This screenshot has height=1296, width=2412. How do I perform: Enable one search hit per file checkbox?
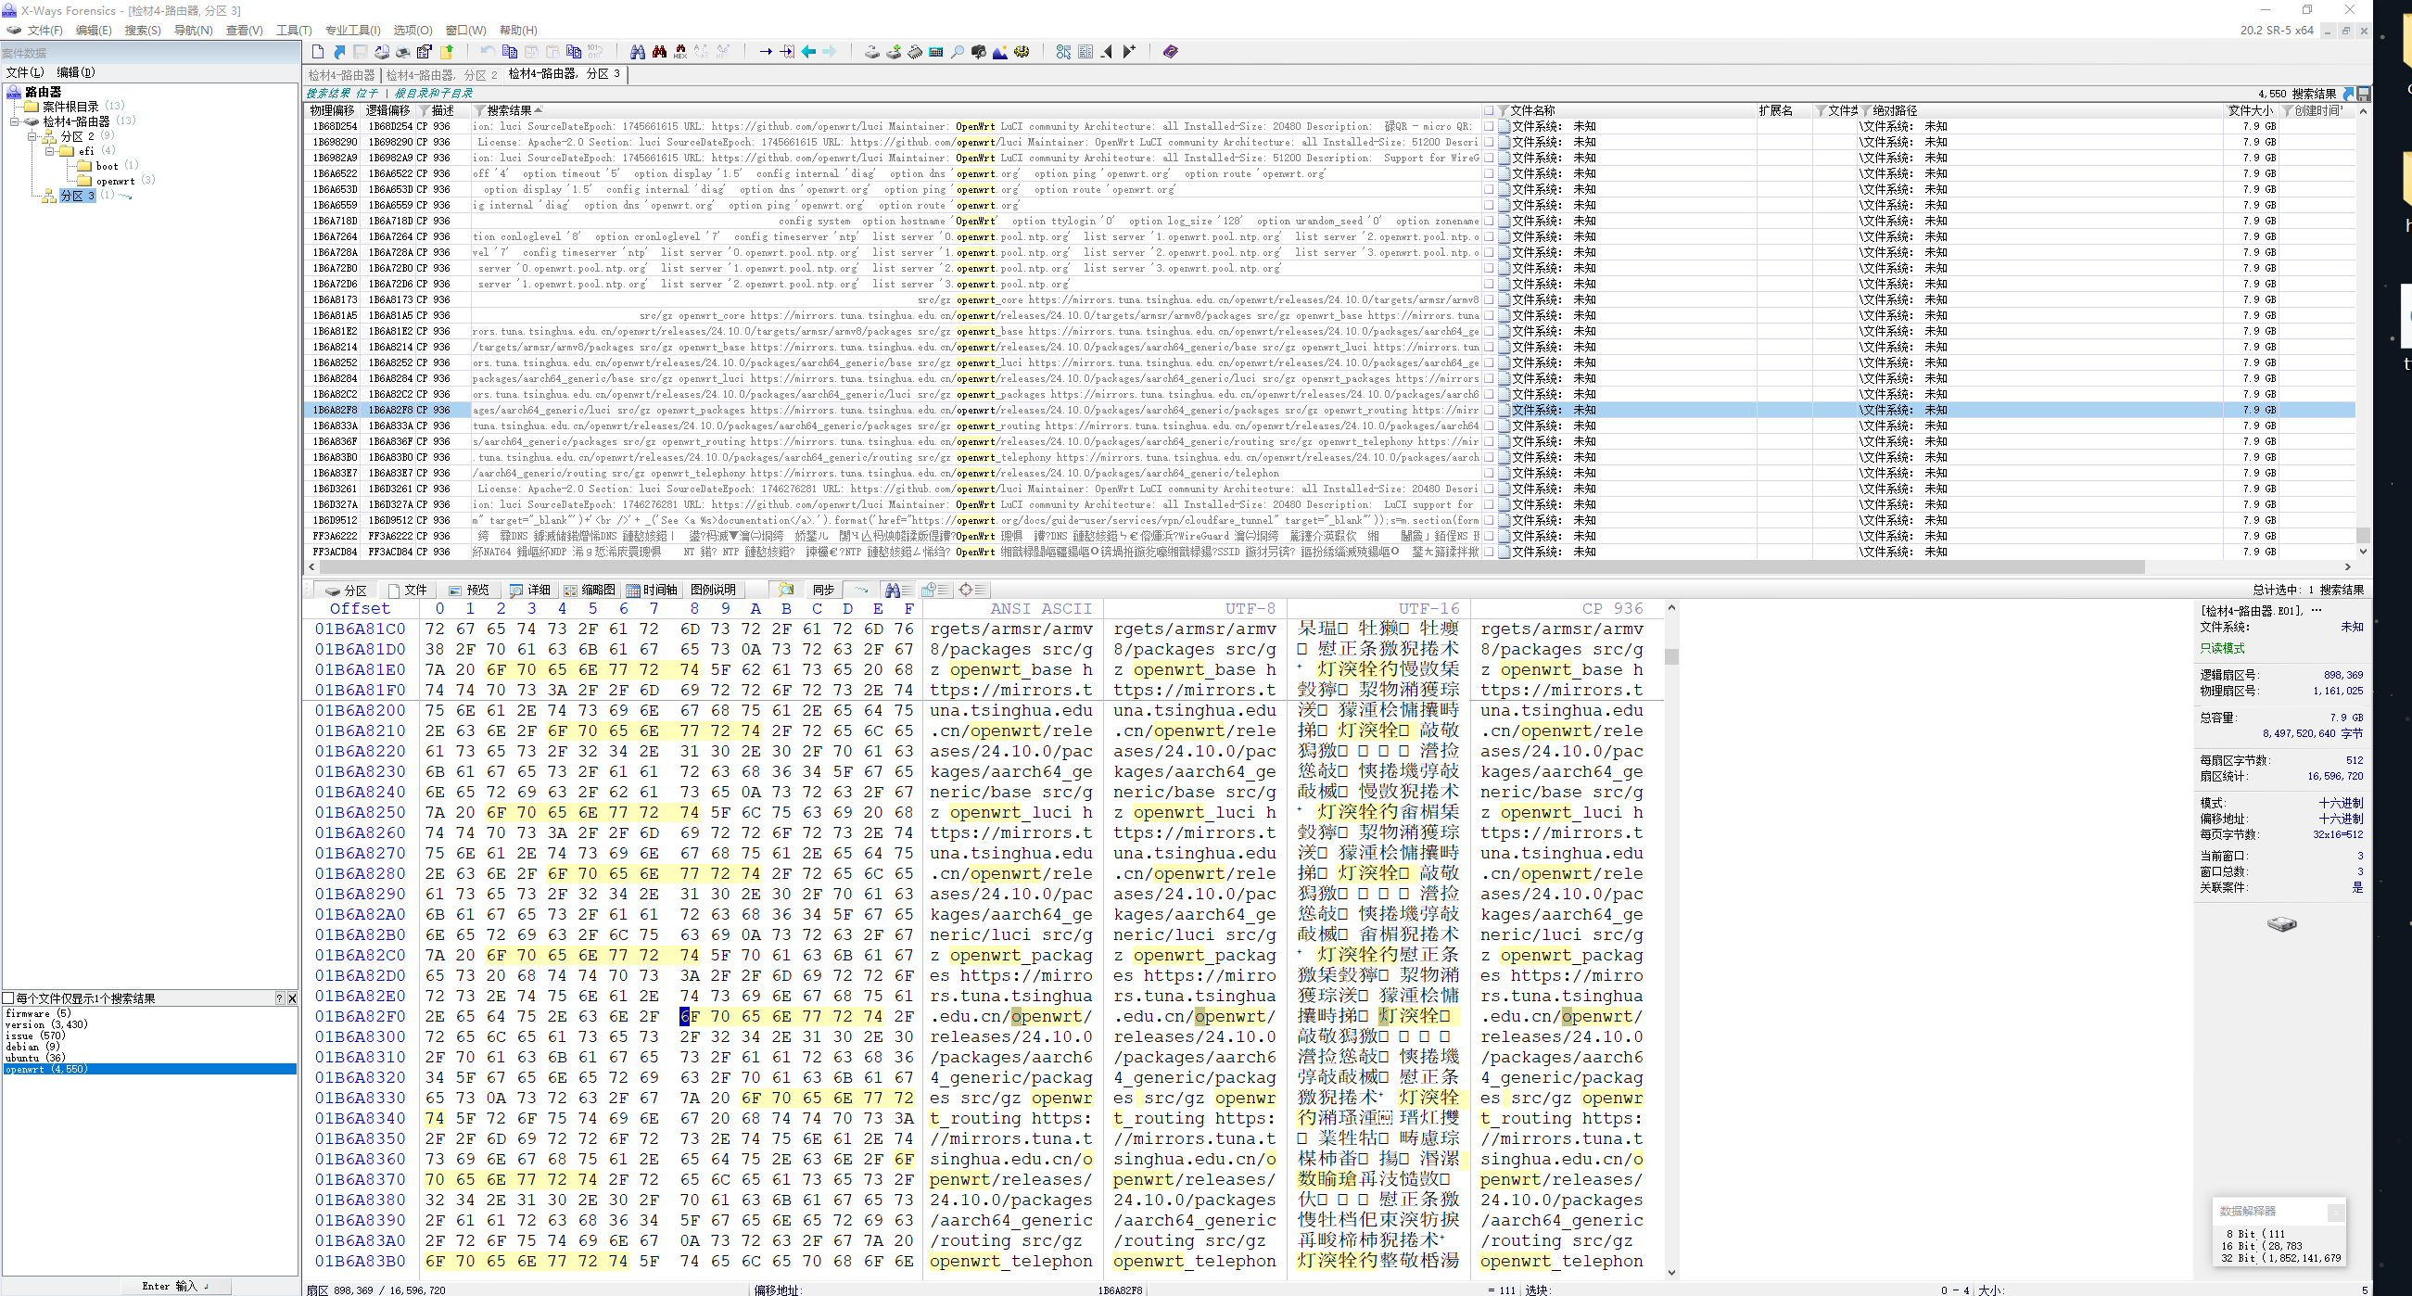point(8,998)
